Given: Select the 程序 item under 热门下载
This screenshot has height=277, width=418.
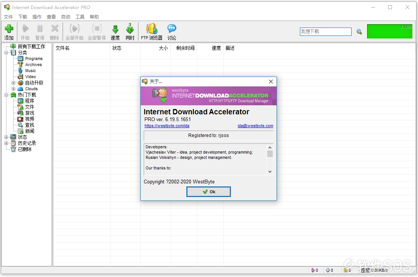Looking at the screenshot, I should point(29,101).
